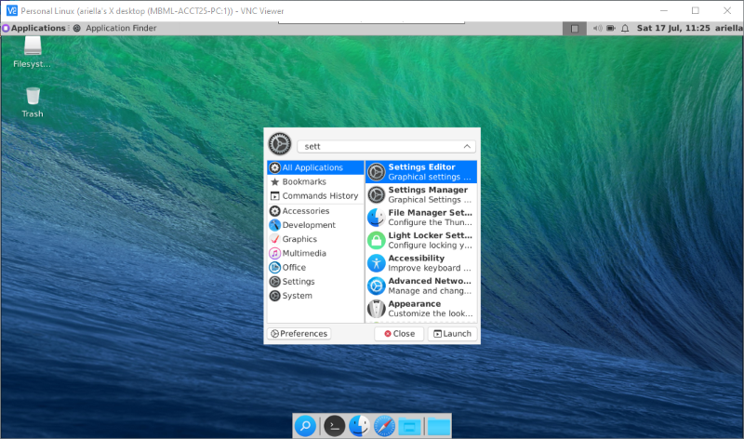Click the volume speaker panel icon

click(x=597, y=29)
